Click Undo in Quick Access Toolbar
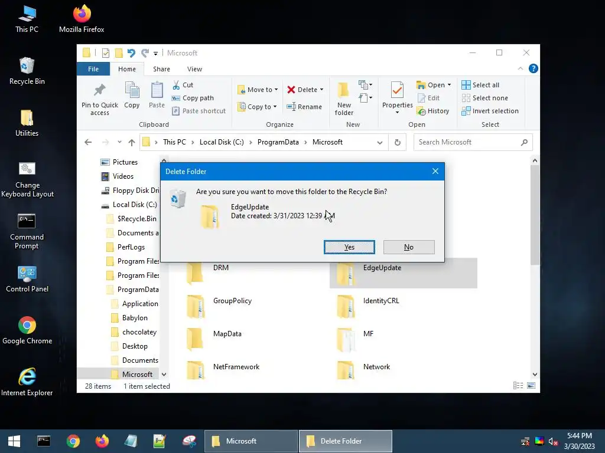The width and height of the screenshot is (605, 453). coord(131,53)
